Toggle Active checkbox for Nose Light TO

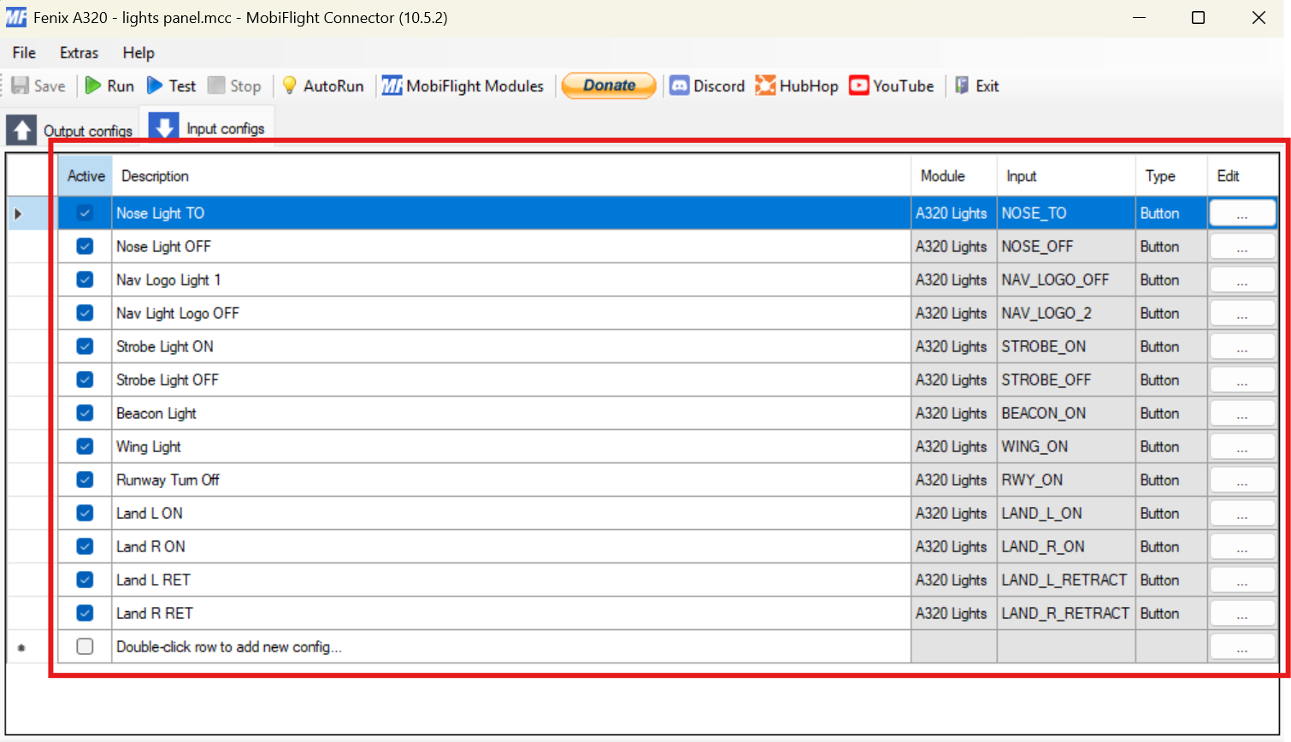point(85,213)
